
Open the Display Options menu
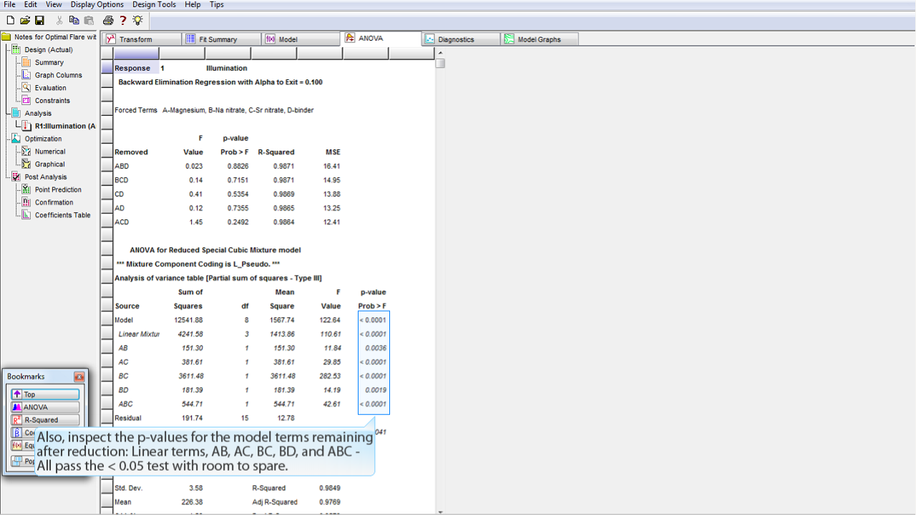[x=97, y=4]
